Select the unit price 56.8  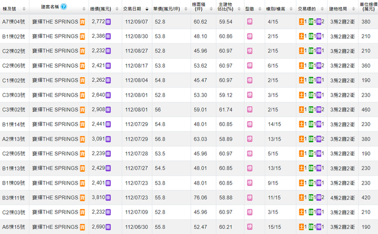pyautogui.click(x=160, y=139)
